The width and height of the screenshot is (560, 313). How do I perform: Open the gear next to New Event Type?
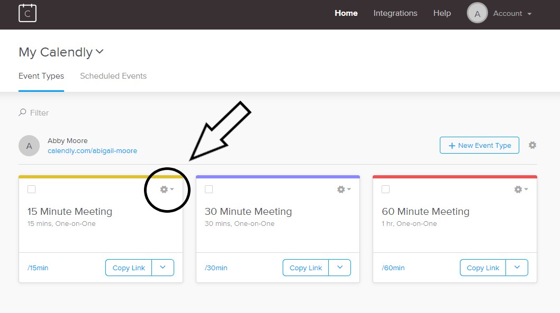pyautogui.click(x=532, y=145)
